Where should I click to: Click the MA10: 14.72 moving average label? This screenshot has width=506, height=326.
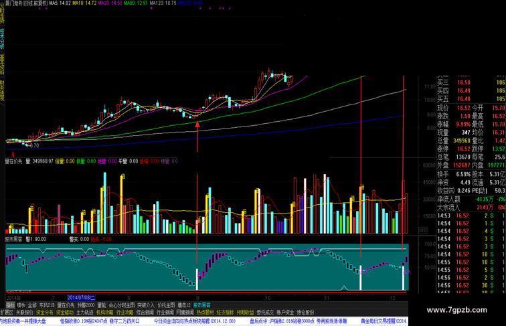click(x=84, y=3)
